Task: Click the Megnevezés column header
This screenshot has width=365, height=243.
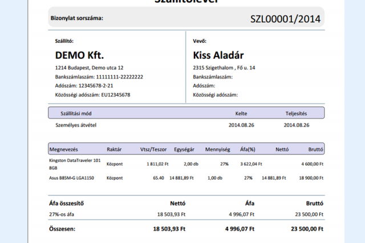Action: (66, 149)
